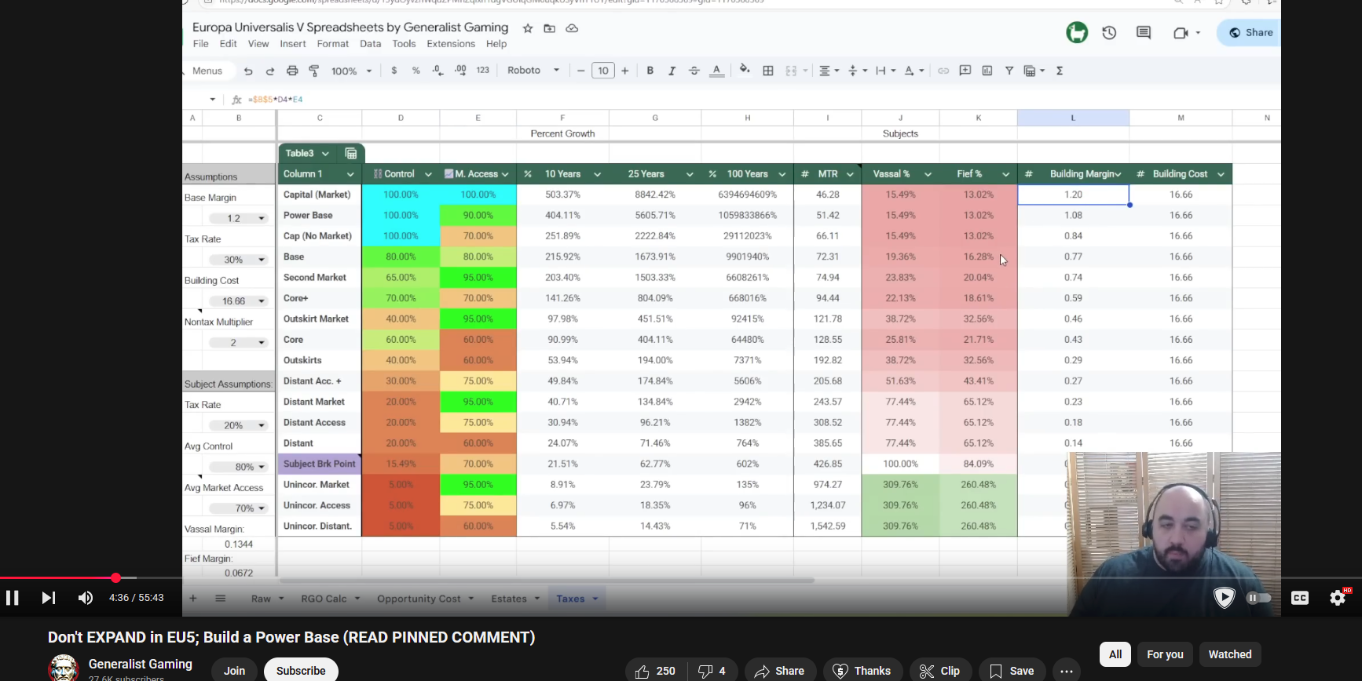Click the move to folder icon
The width and height of the screenshot is (1362, 681).
tap(550, 28)
